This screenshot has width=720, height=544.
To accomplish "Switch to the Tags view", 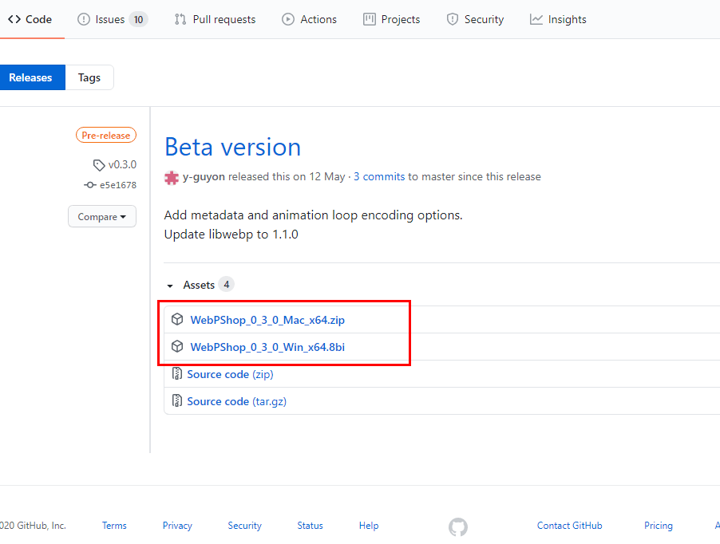I will pyautogui.click(x=89, y=77).
